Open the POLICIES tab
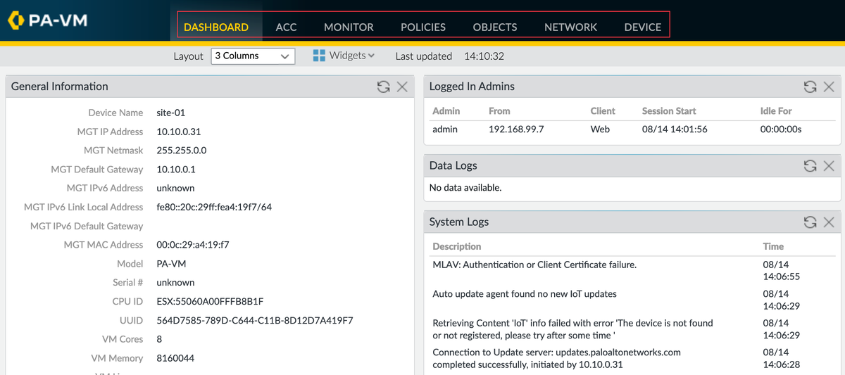Screen dimensions: 845x375 tap(423, 27)
